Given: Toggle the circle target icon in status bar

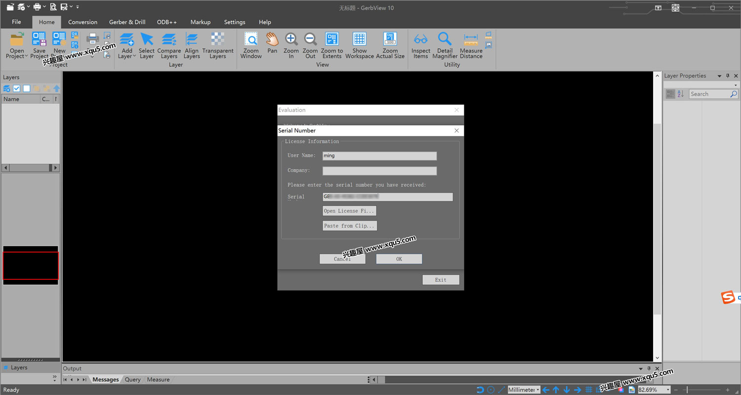Looking at the screenshot, I should tap(491, 390).
